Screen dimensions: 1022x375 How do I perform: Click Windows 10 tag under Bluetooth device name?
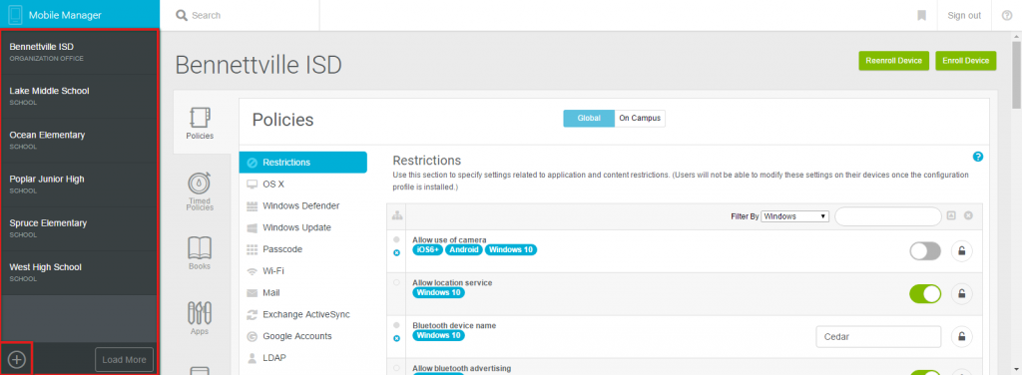click(439, 336)
